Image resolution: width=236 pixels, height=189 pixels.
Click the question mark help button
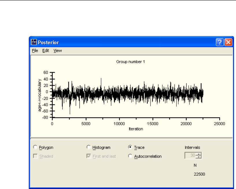pyautogui.click(x=220, y=42)
